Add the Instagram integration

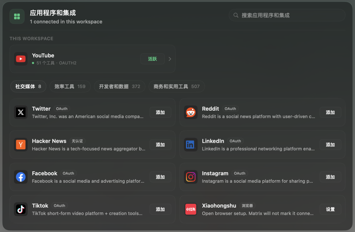[330, 177]
